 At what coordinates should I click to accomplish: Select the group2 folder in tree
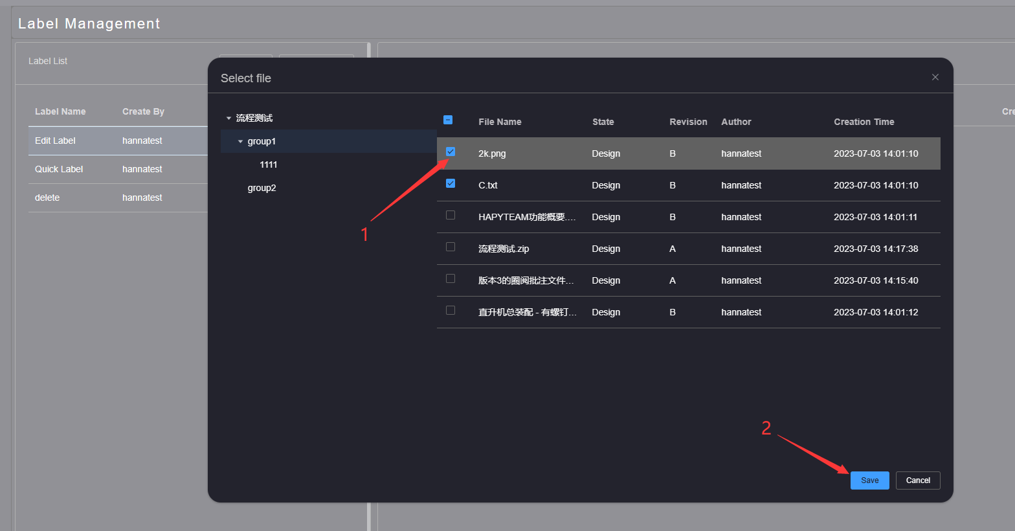262,188
